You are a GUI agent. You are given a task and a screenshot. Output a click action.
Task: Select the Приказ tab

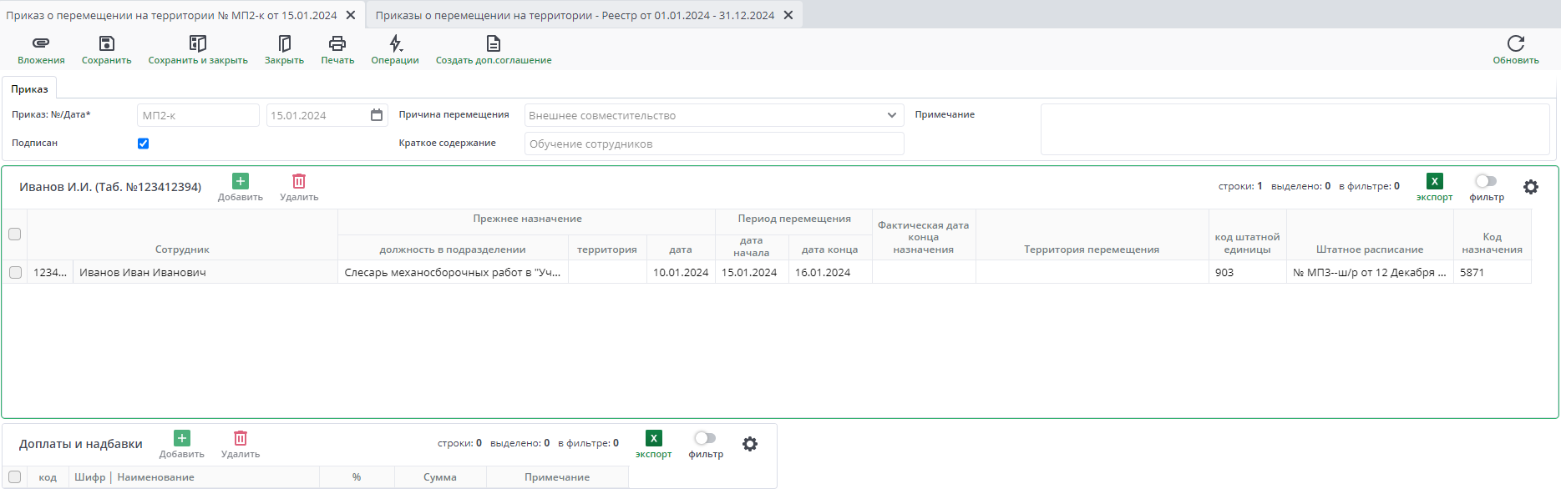(30, 89)
